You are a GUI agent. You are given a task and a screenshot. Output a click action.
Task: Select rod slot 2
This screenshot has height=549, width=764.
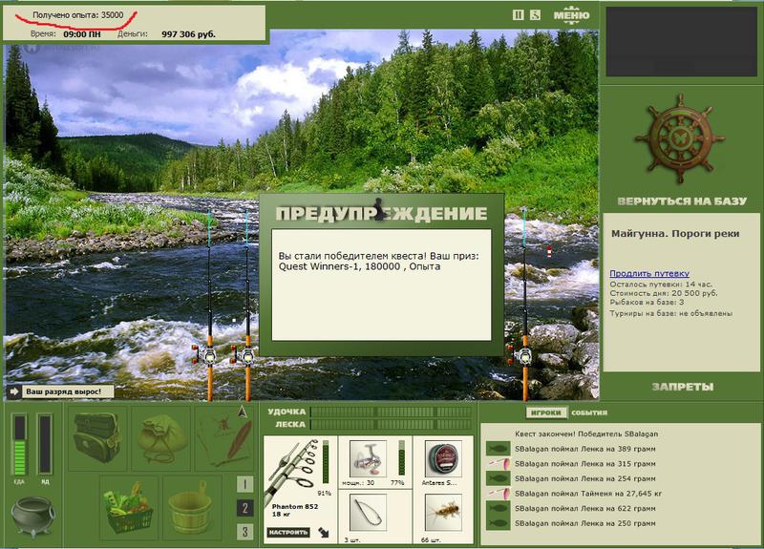click(x=244, y=508)
